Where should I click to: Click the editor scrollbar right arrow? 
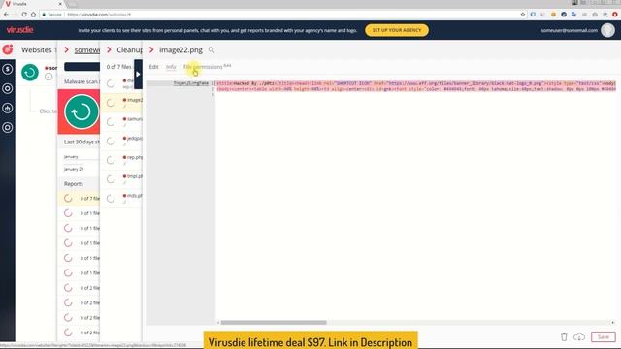[612, 323]
